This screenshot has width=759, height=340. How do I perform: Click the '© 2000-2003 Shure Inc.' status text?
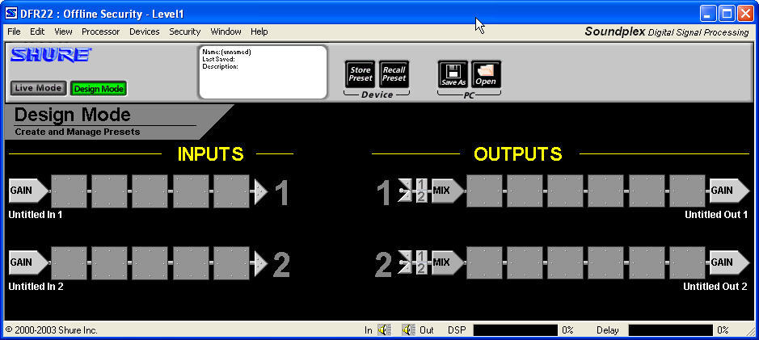(51, 330)
